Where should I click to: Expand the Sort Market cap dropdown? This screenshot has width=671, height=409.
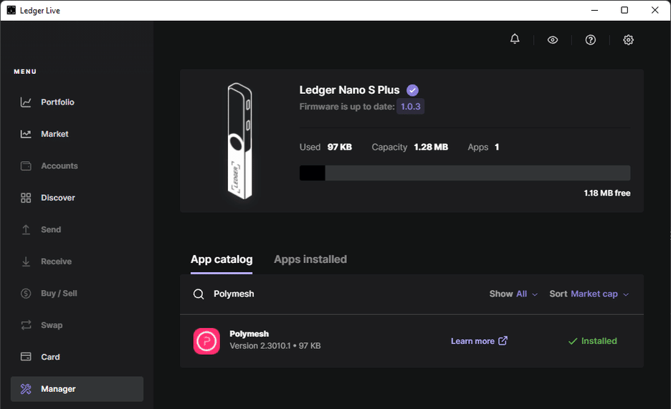(589, 294)
